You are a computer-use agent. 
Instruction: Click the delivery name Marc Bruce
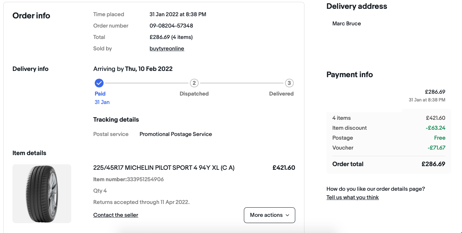(x=346, y=24)
